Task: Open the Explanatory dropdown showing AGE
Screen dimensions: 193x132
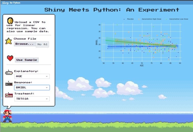Action: coord(32,76)
